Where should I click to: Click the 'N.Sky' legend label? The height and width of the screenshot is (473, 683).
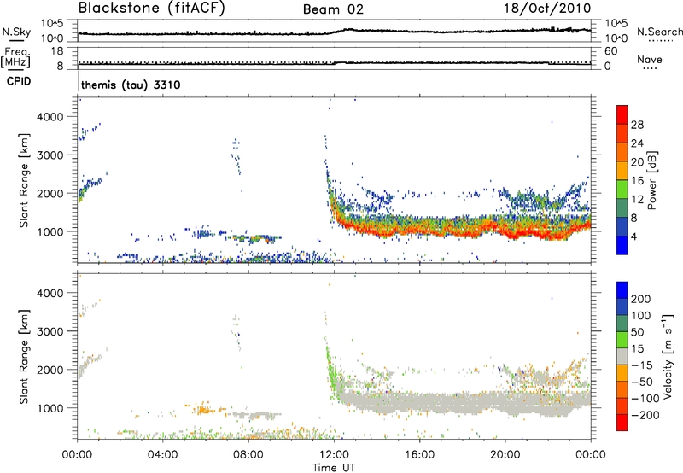16,32
